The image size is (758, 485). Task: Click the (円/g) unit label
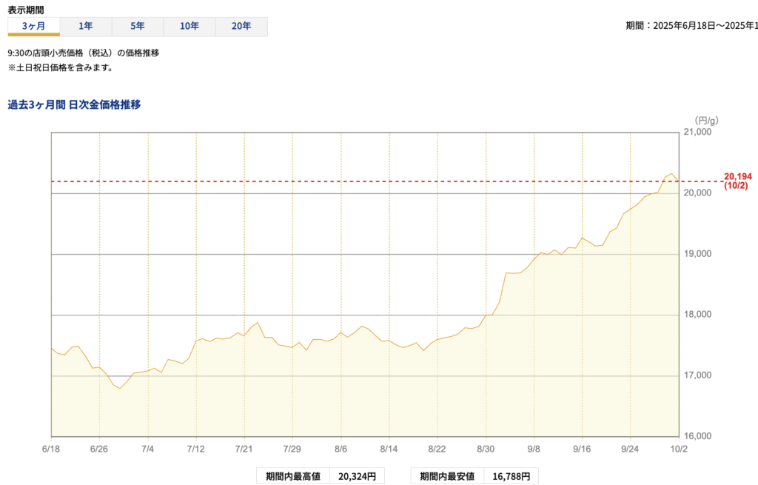tap(701, 120)
